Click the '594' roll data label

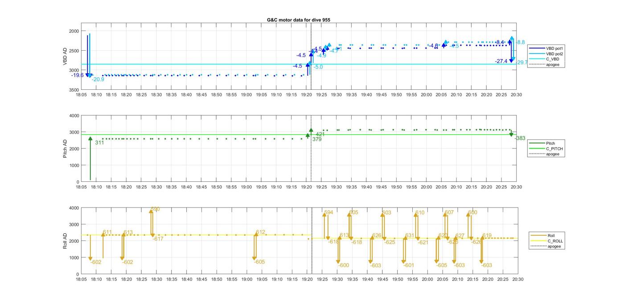(328, 212)
